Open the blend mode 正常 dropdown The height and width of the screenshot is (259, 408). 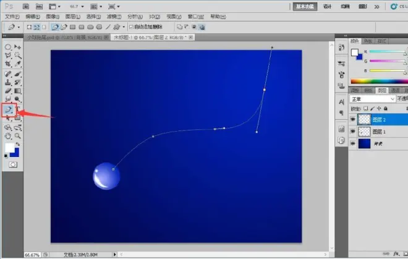[x=373, y=99]
